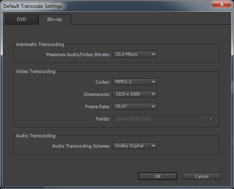Click the arrow beside 1920 x 1080
The height and width of the screenshot is (189, 234).
click(x=153, y=94)
